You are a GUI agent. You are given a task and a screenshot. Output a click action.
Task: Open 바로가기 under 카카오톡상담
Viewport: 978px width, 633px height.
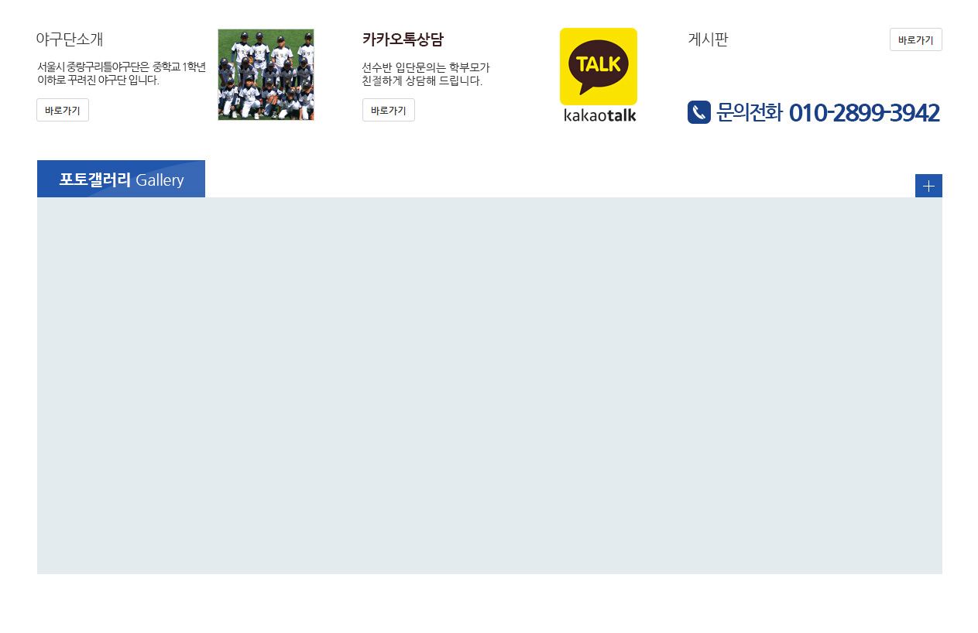coord(389,110)
